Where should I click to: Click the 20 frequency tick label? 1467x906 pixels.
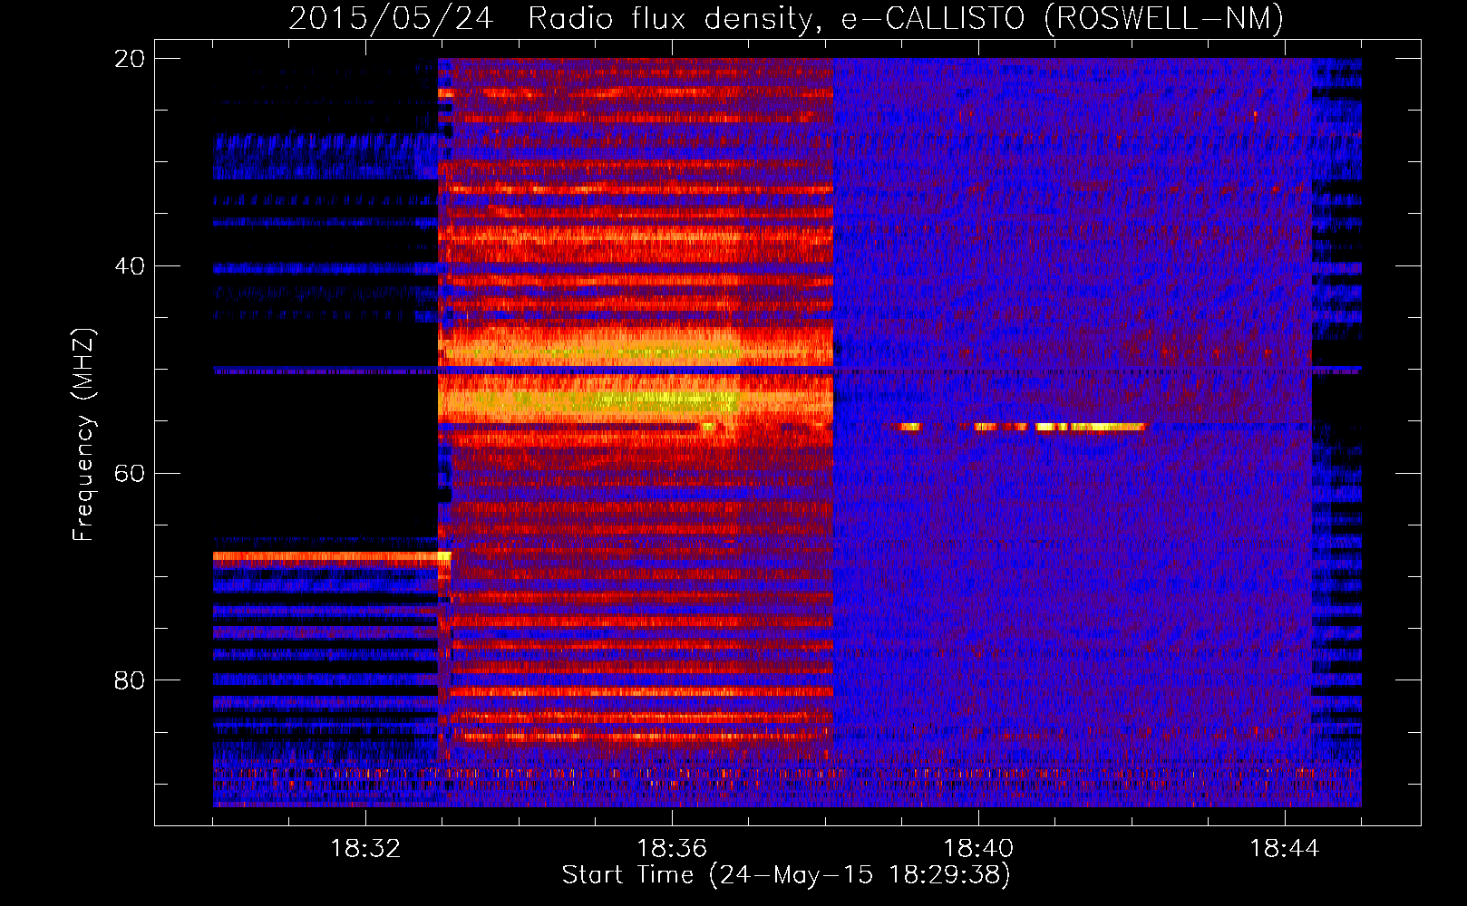(130, 59)
